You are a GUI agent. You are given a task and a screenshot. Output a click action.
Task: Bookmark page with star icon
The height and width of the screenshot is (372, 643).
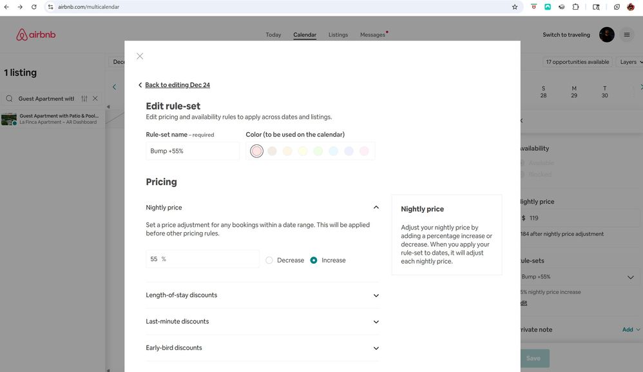(x=514, y=7)
